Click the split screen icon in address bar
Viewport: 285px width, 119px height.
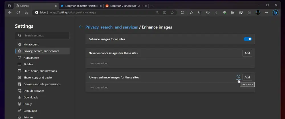tap(165, 13)
